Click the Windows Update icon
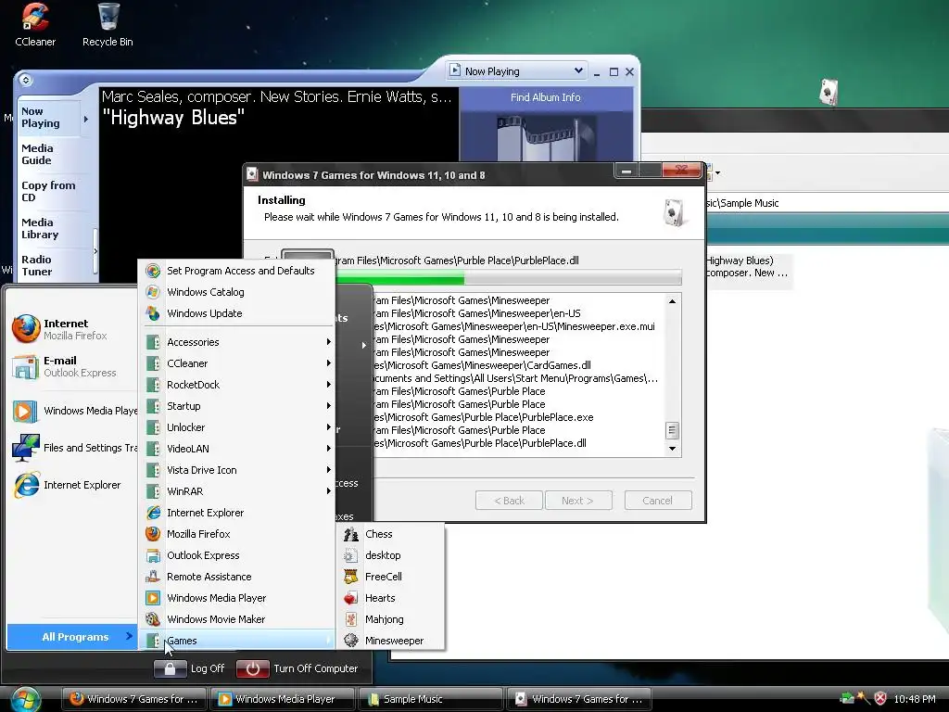The height and width of the screenshot is (712, 949). 153,313
